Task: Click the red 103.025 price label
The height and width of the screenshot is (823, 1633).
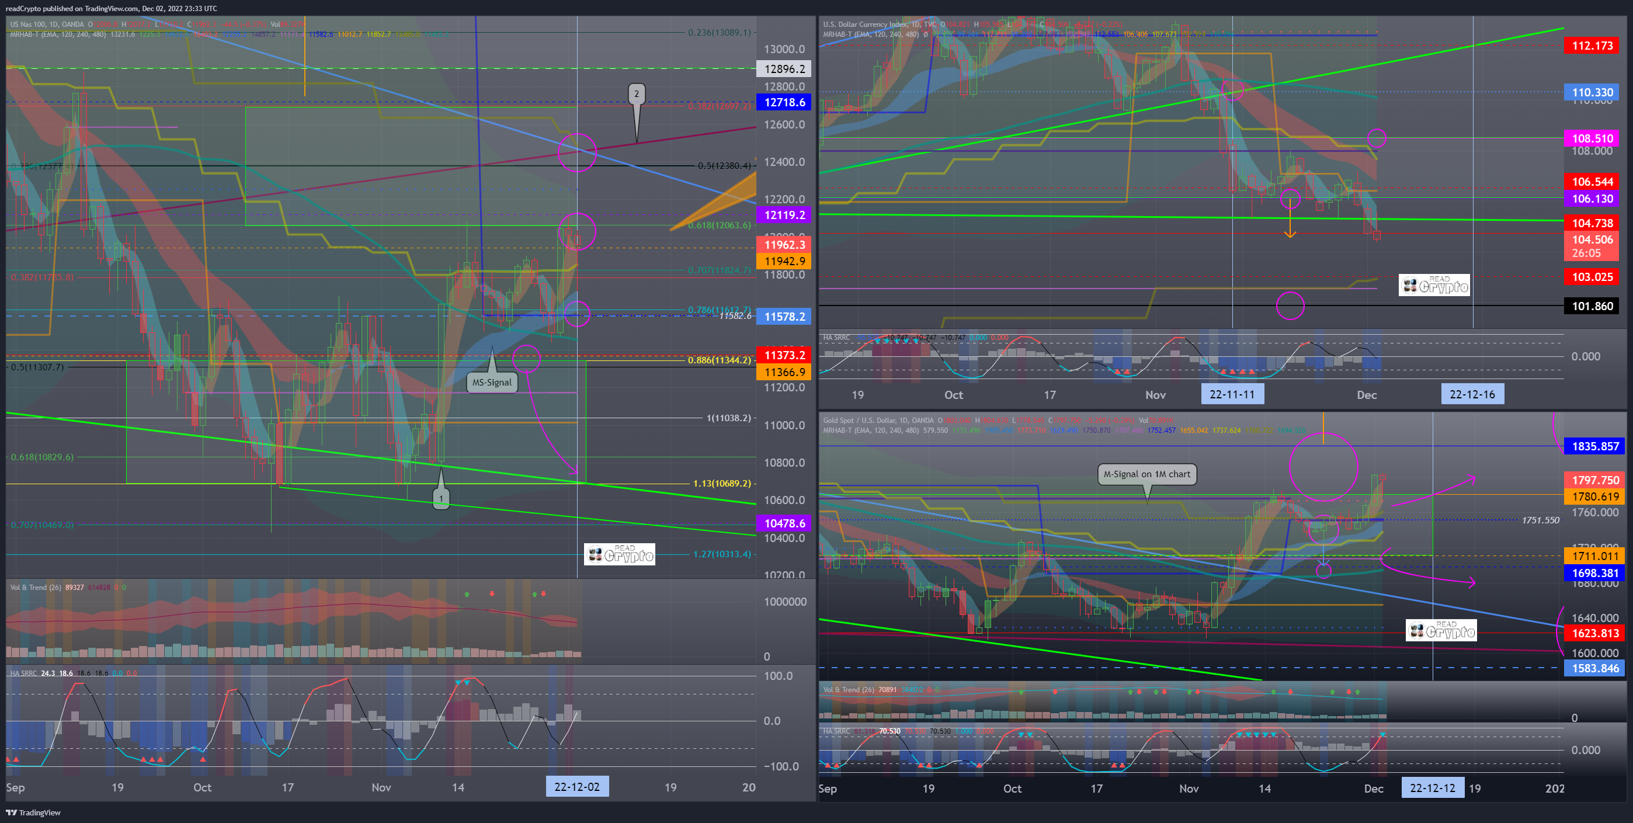Action: tap(1591, 277)
